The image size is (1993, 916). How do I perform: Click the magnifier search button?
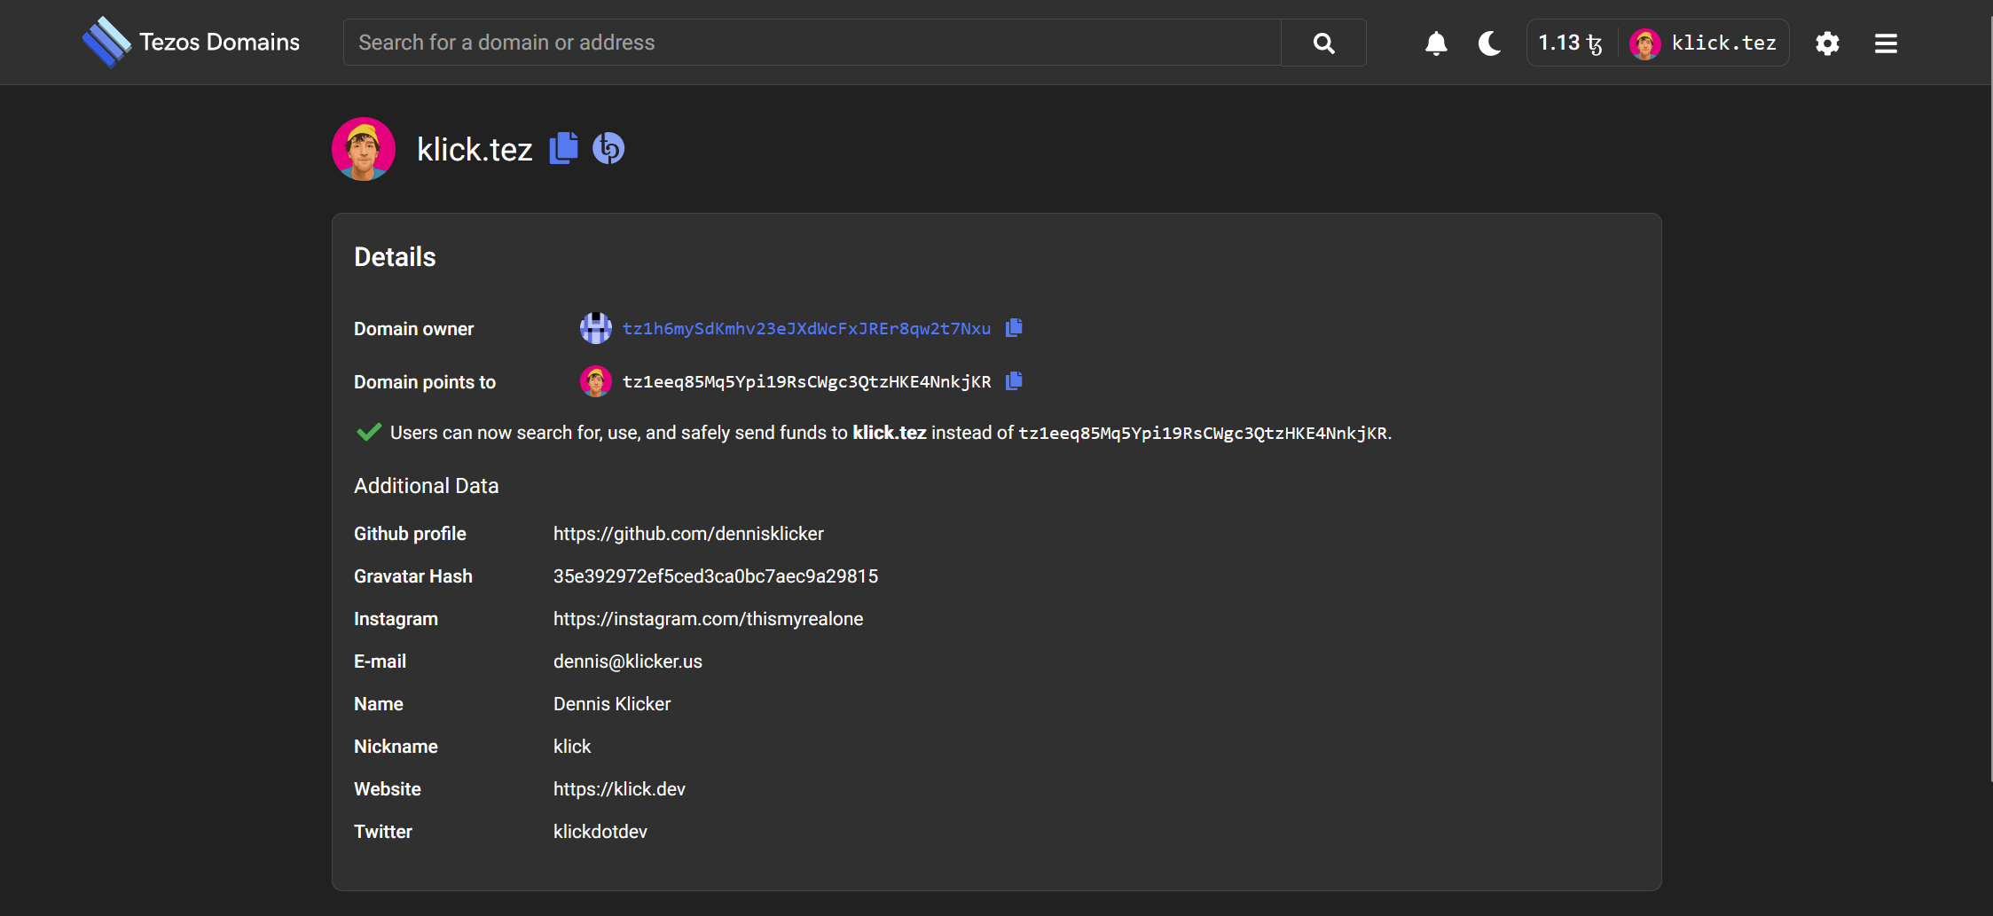click(1323, 43)
